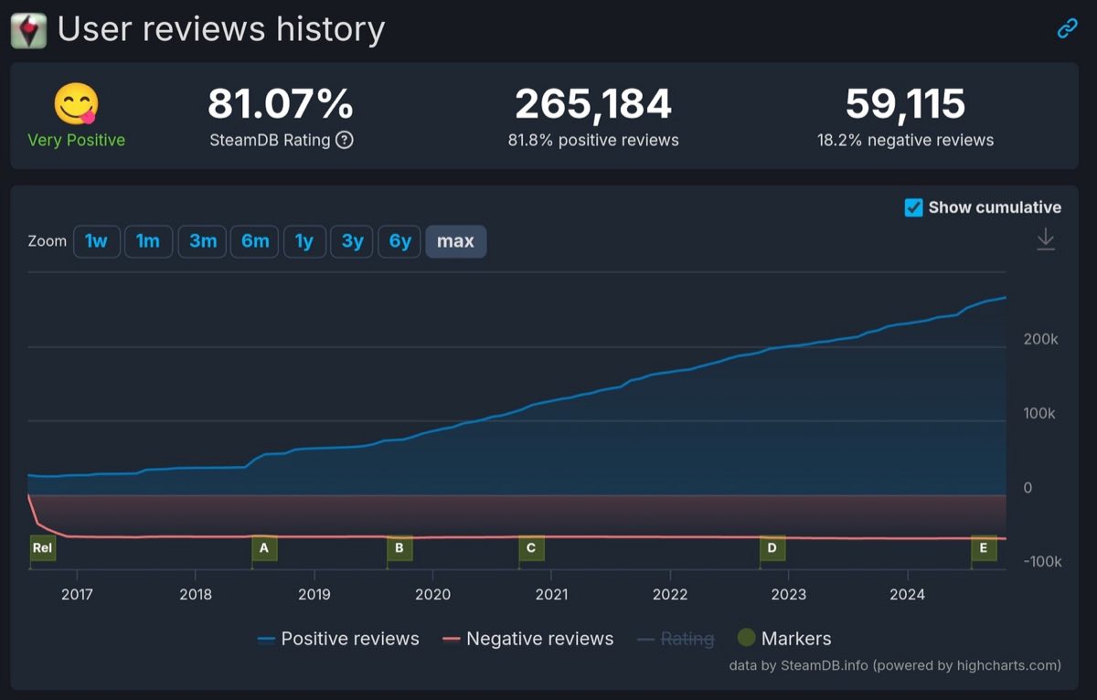Click the Very Positive label
The width and height of the screenshot is (1097, 700).
coord(77,140)
